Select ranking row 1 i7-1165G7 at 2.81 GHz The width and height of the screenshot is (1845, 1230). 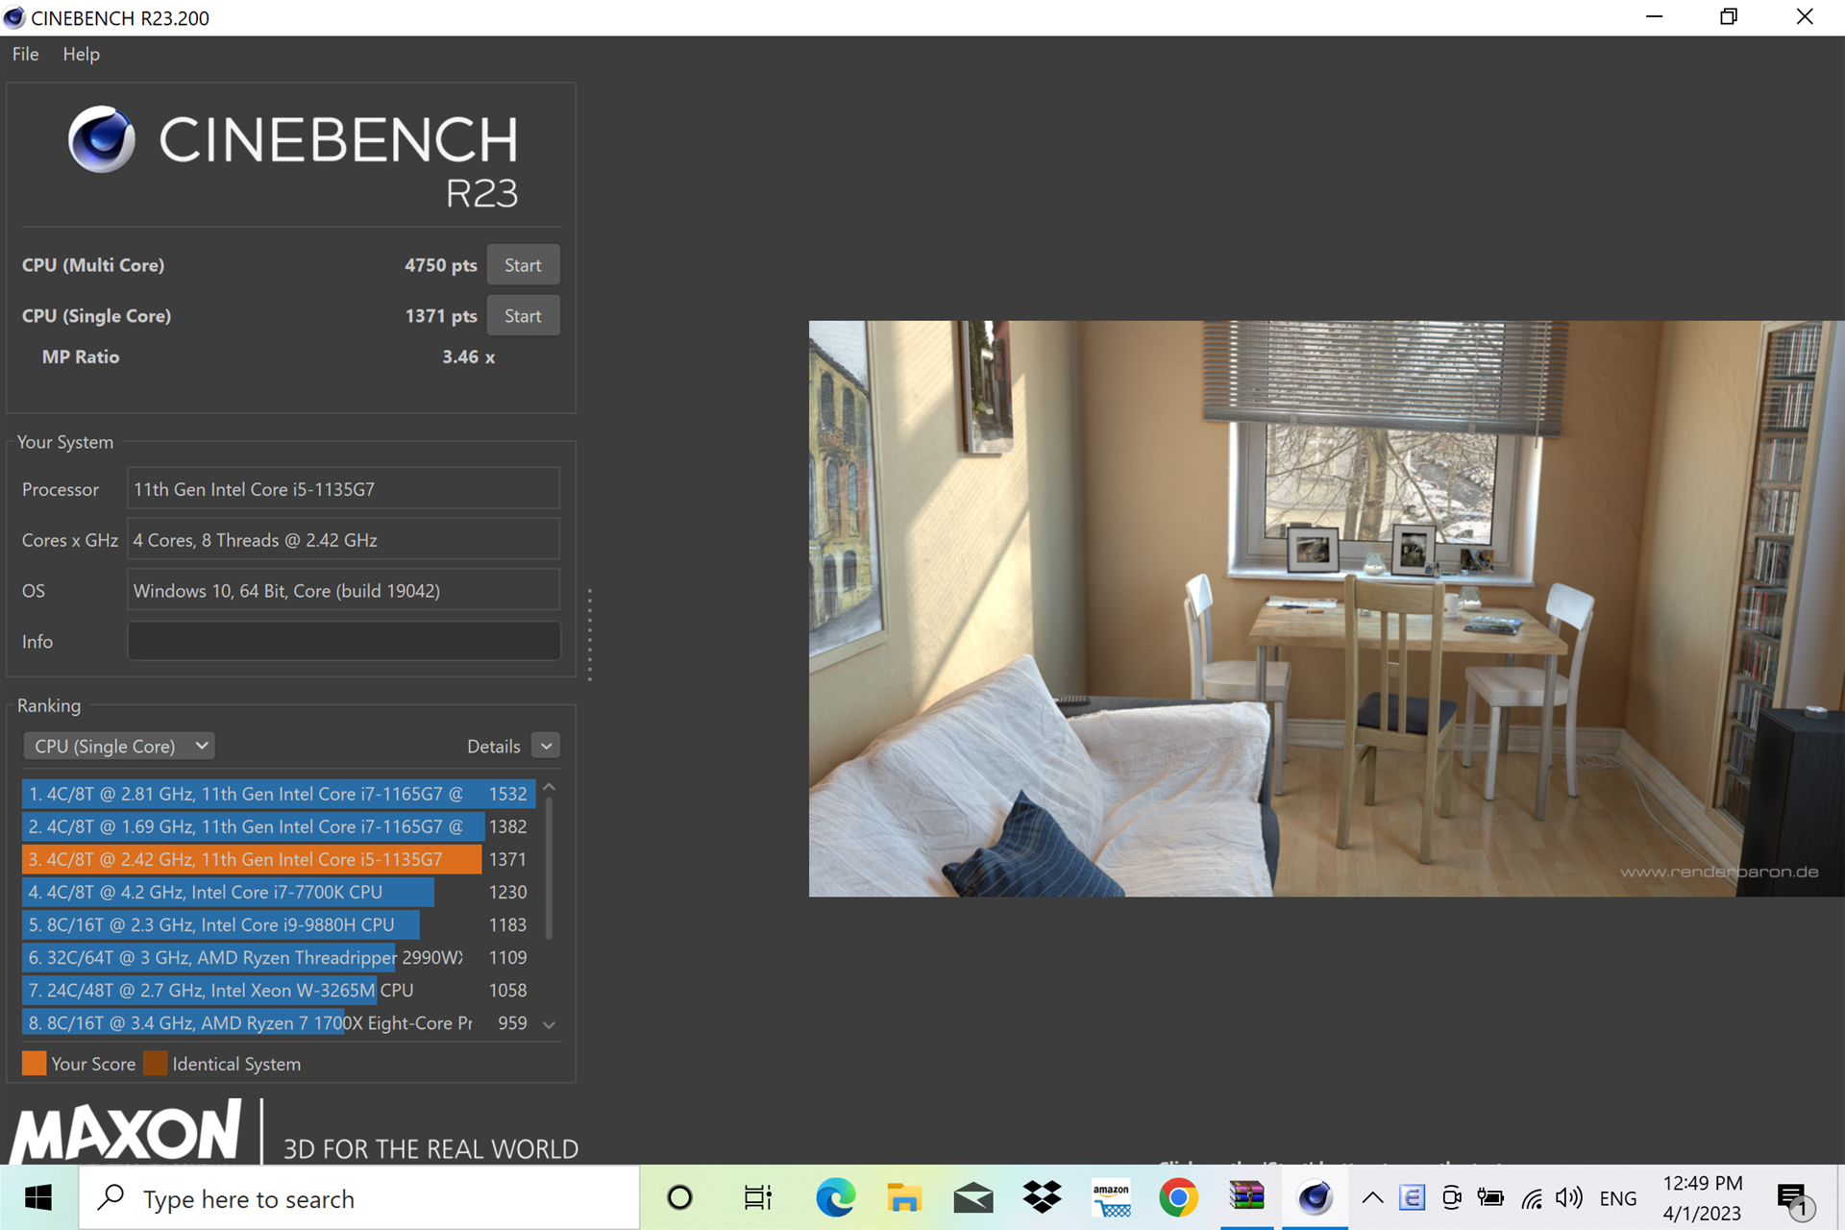tap(279, 794)
